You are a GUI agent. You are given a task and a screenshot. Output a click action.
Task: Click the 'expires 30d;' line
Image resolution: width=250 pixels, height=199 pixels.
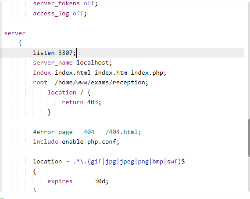pos(78,181)
